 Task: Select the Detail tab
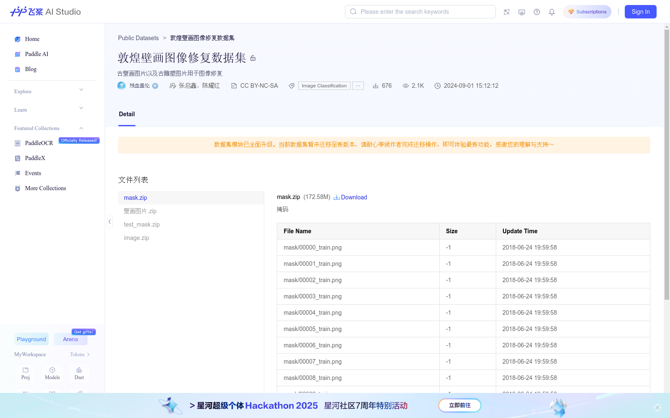point(127,114)
